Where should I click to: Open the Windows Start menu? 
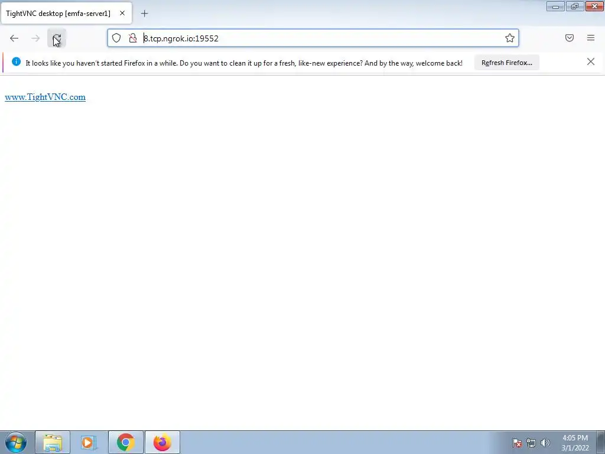[x=16, y=442]
